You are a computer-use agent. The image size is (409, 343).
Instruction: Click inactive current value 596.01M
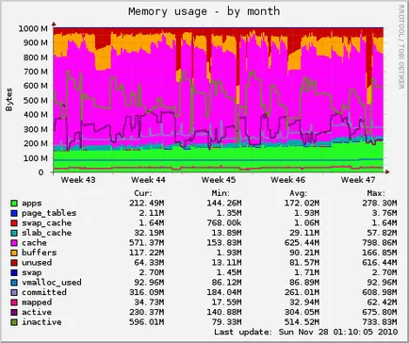click(147, 322)
